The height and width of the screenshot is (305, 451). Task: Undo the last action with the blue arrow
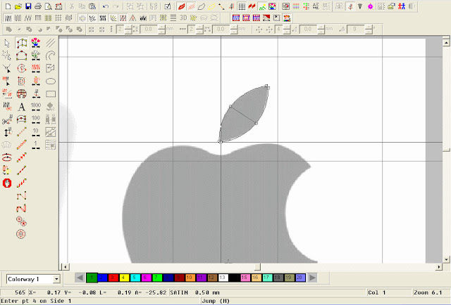[106, 6]
